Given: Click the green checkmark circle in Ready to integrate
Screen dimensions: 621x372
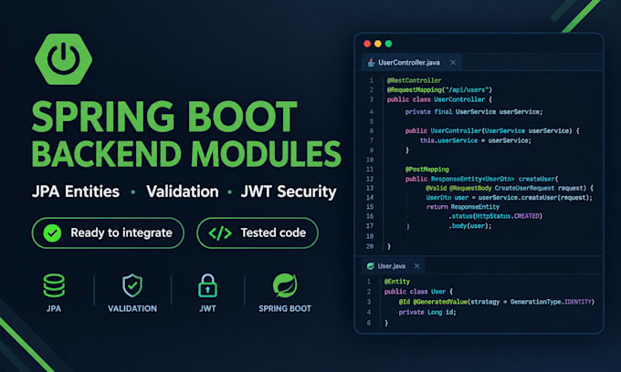Looking at the screenshot, I should pos(52,232).
